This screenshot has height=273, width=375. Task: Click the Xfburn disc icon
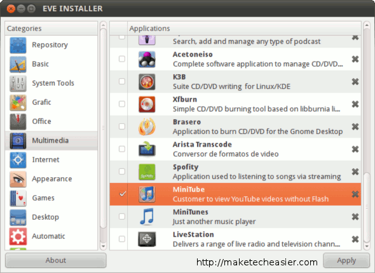(147, 104)
